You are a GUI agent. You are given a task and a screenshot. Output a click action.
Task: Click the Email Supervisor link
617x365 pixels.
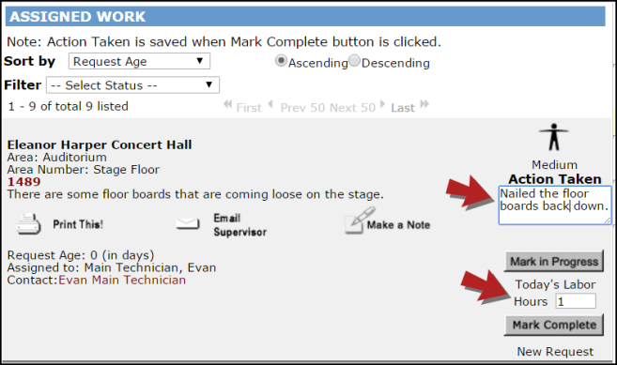[x=240, y=225]
